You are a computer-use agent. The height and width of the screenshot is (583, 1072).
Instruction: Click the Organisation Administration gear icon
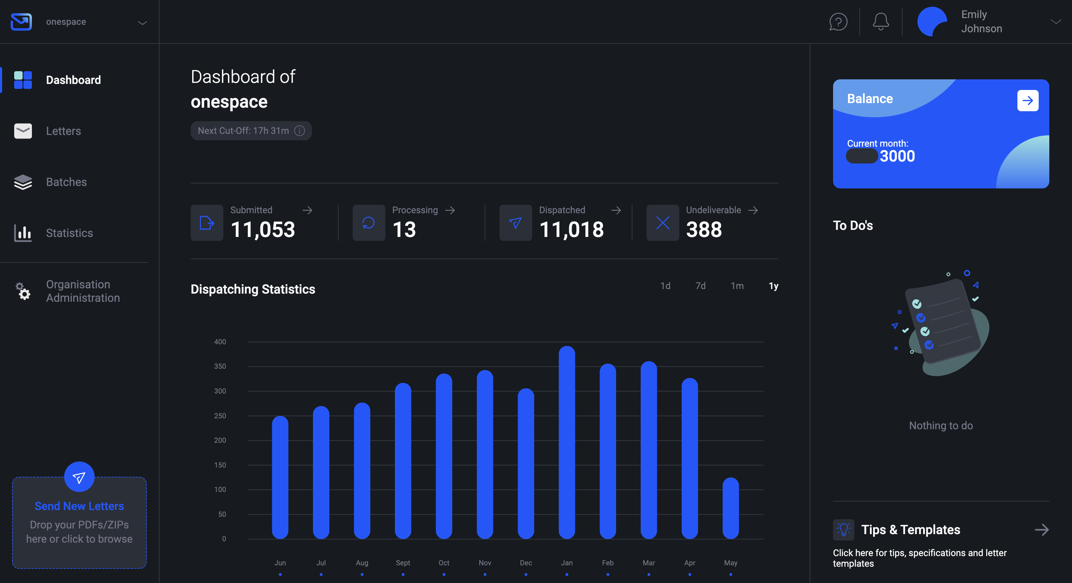coord(22,291)
